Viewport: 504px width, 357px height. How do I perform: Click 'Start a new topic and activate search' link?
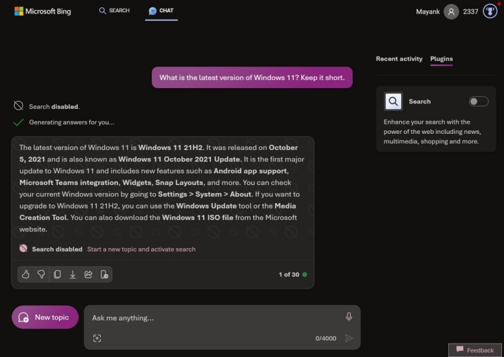[x=141, y=249]
